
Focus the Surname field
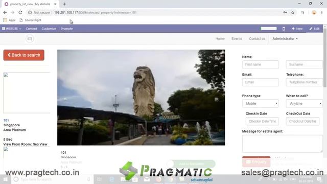click(x=305, y=64)
